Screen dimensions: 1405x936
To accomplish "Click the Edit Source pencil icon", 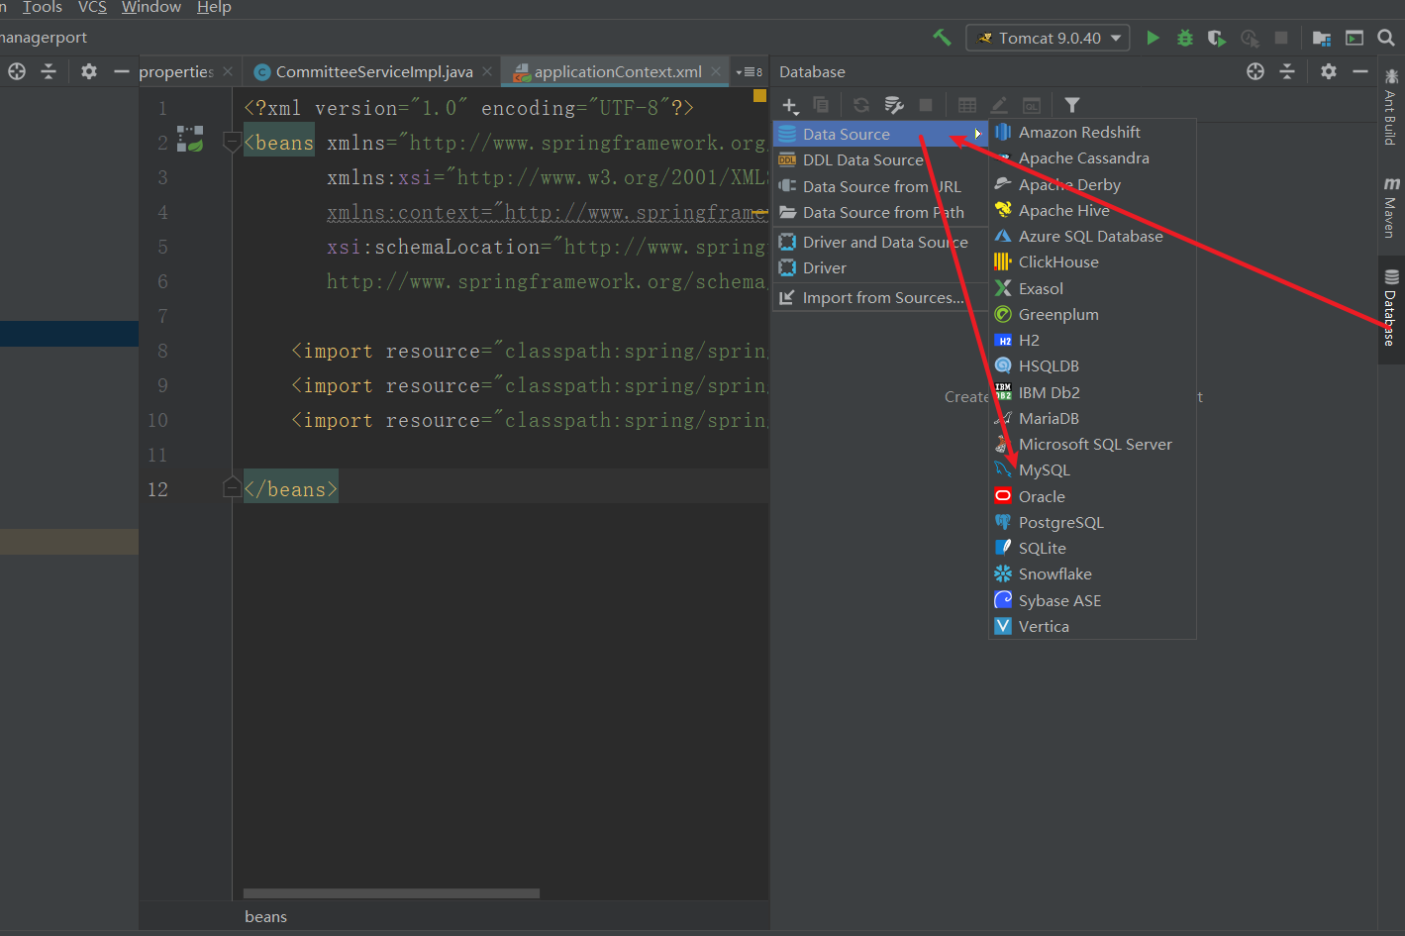I will pyautogui.click(x=1000, y=105).
